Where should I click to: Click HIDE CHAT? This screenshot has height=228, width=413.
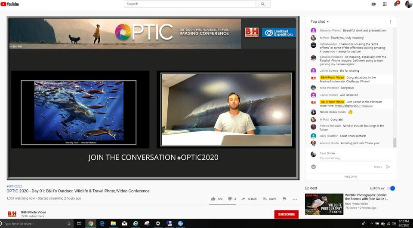(x=351, y=177)
